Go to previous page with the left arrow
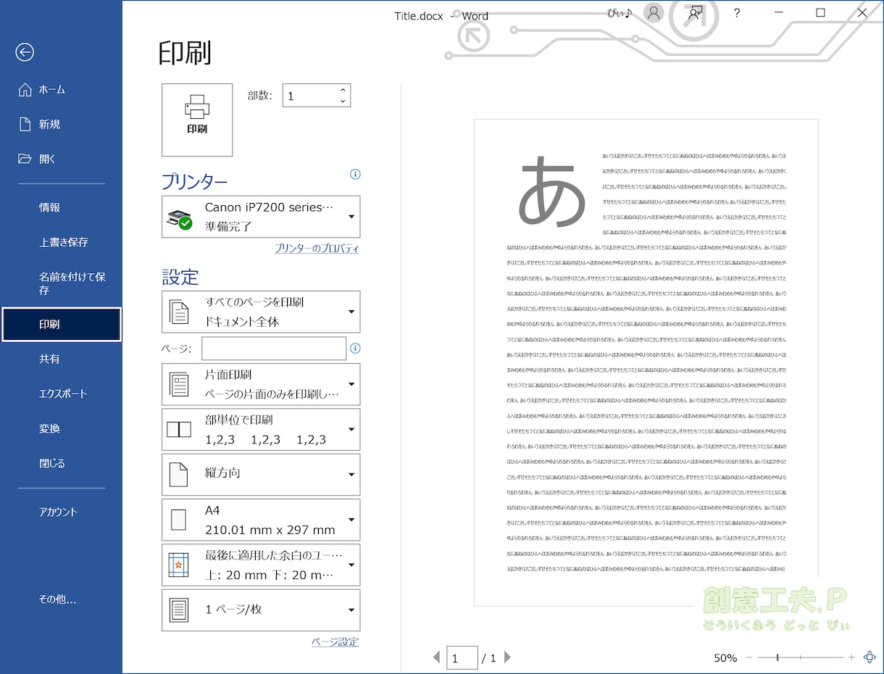 coord(436,657)
